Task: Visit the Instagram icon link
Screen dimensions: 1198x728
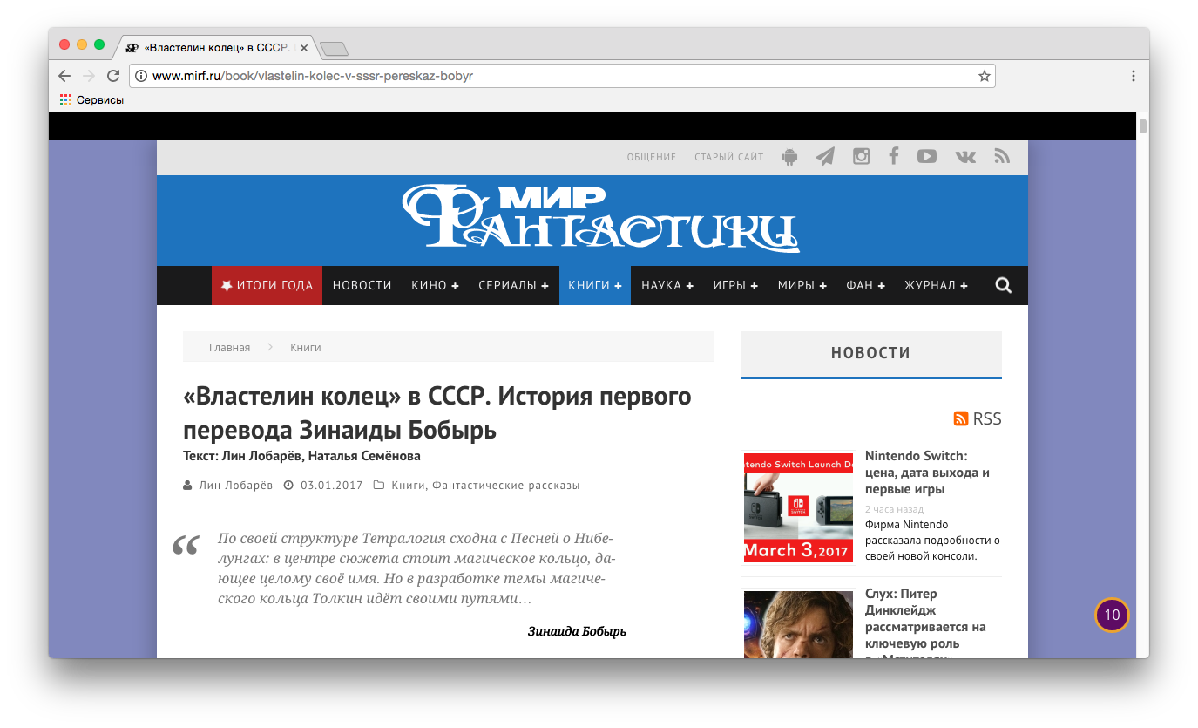Action: point(861,157)
